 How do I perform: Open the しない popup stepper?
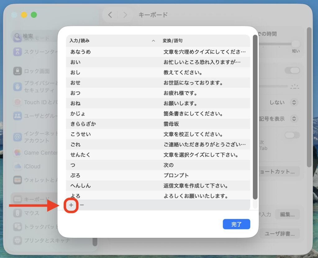294,102
